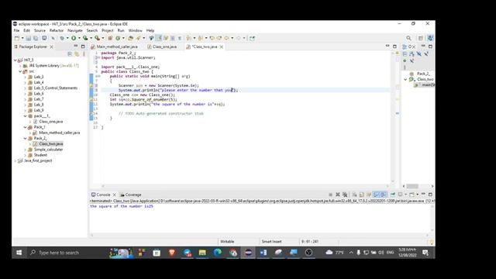Open the Refactor menu
This screenshot has width=496, height=279.
[57, 30]
